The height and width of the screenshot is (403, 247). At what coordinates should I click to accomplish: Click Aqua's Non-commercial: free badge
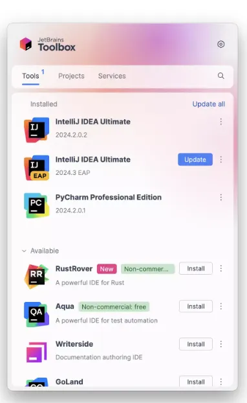pos(114,306)
